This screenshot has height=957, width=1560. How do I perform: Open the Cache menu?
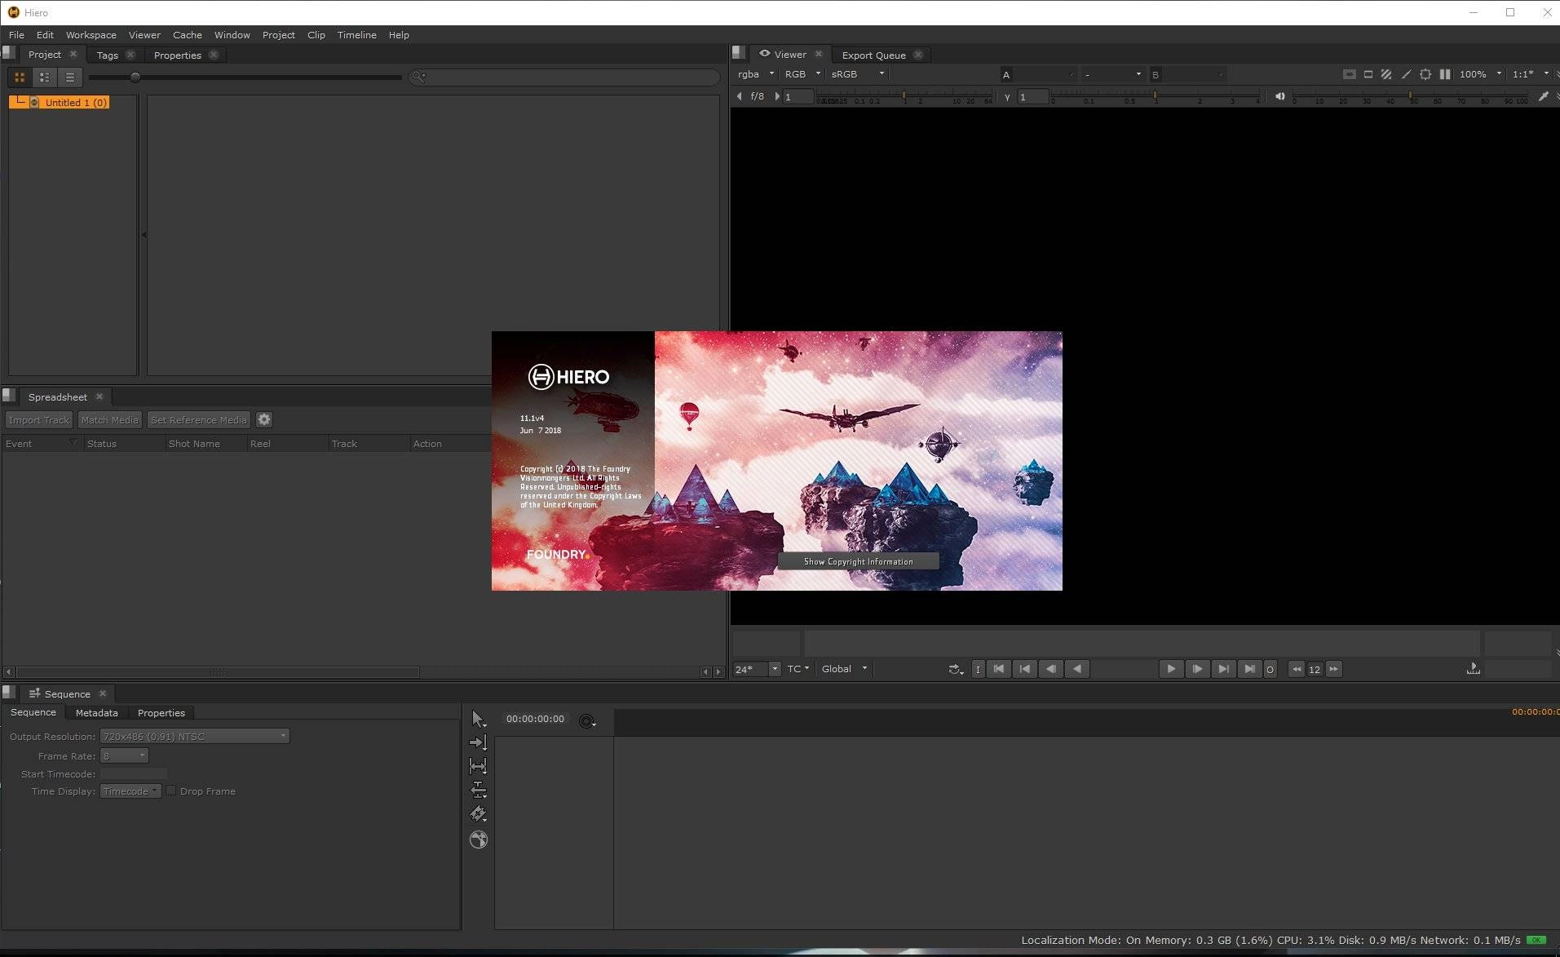[x=188, y=35]
